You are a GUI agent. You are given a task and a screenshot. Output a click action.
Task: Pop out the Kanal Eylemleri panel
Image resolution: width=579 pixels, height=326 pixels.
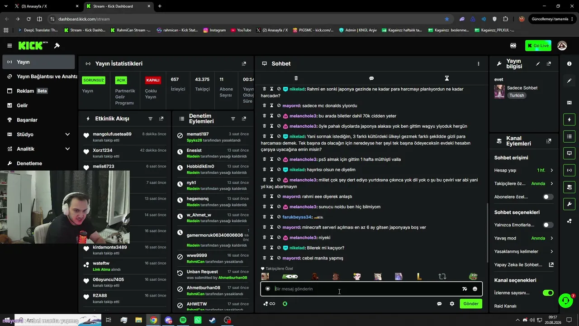tap(549, 141)
